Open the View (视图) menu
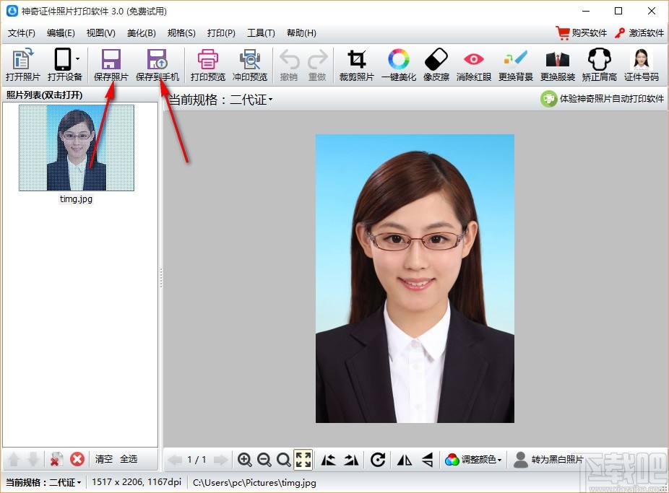 tap(100, 32)
